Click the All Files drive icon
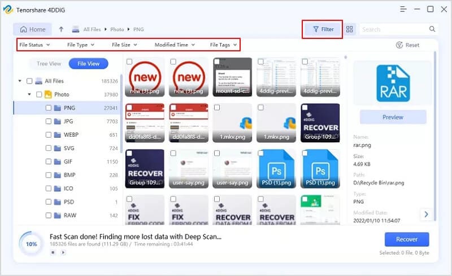452x276 pixels. click(x=38, y=81)
